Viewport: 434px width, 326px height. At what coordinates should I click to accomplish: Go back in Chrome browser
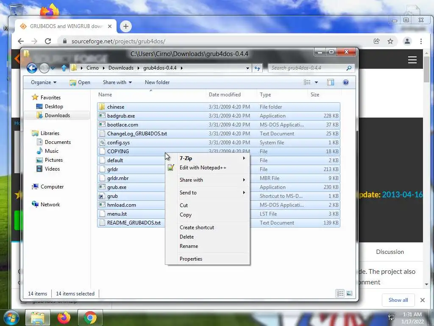click(x=21, y=41)
